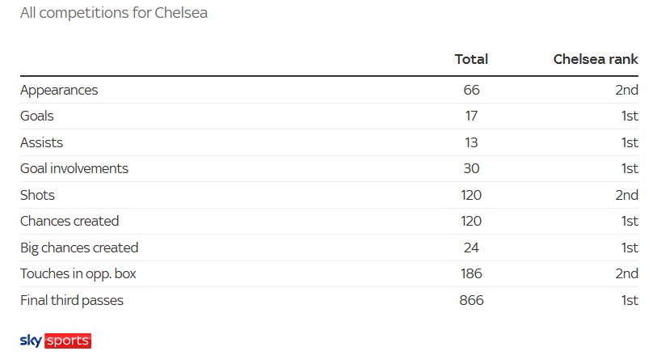661x364 pixels.
Task: Click the 2nd rank for Appearances
Action: point(626,90)
